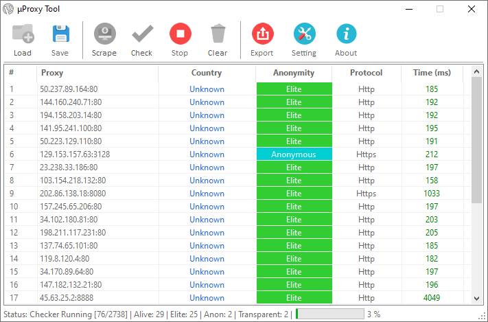
Task: Click the Https protocol in row 9
Action: [x=367, y=194]
